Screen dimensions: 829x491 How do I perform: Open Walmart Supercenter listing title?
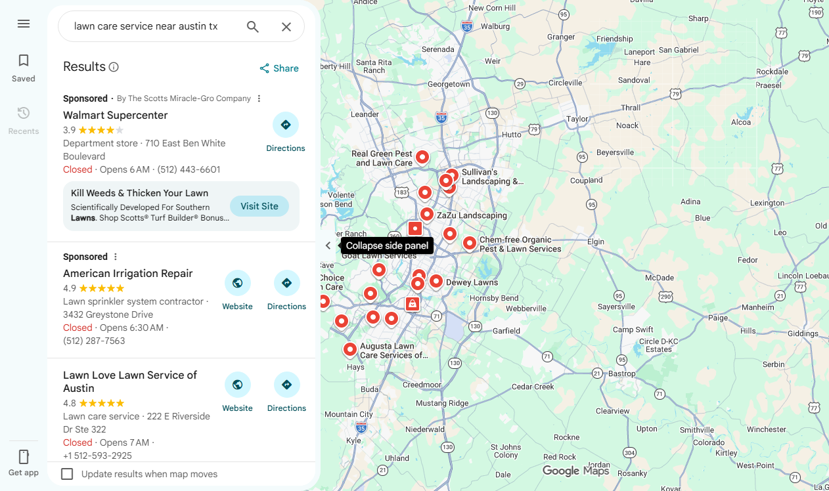point(116,115)
